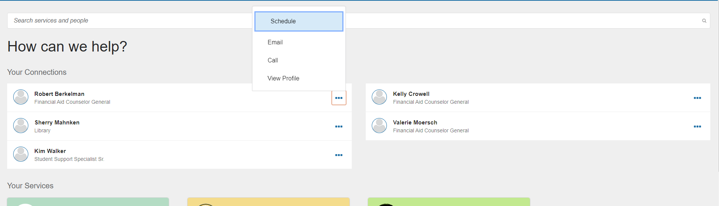The image size is (719, 206).
Task: Click Robert Berkelman's avatar icon
Action: pos(21,97)
